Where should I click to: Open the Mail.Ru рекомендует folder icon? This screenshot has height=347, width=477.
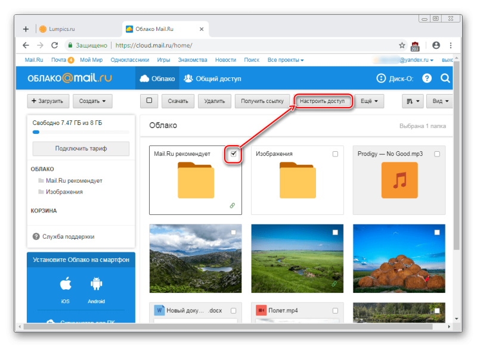(x=196, y=180)
